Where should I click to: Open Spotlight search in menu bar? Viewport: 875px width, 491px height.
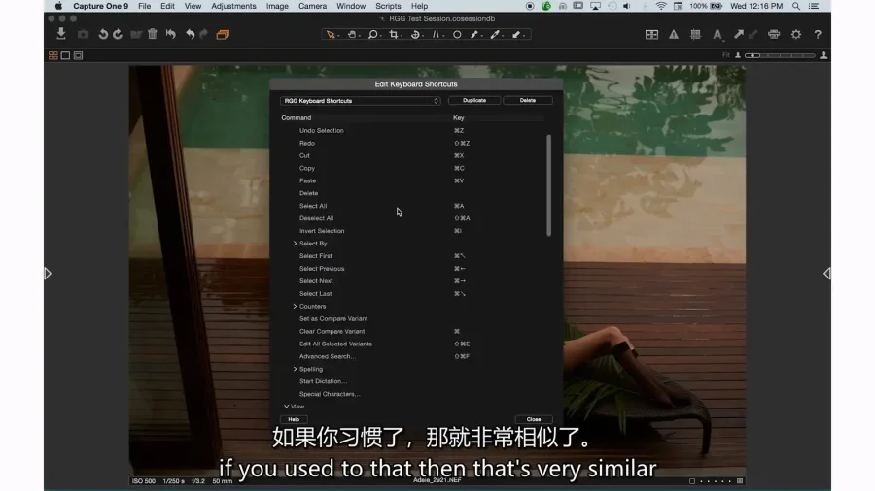[x=795, y=6]
